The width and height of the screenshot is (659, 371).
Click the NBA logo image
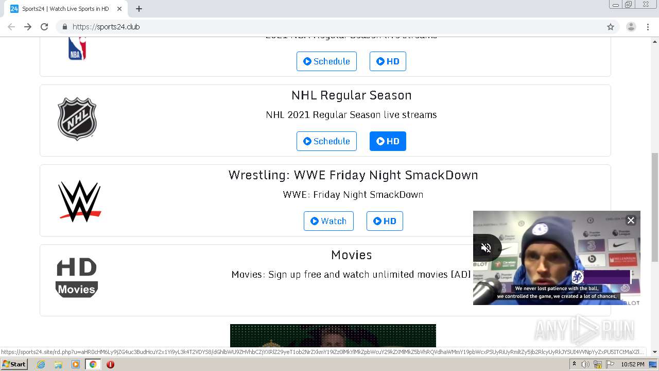77,48
